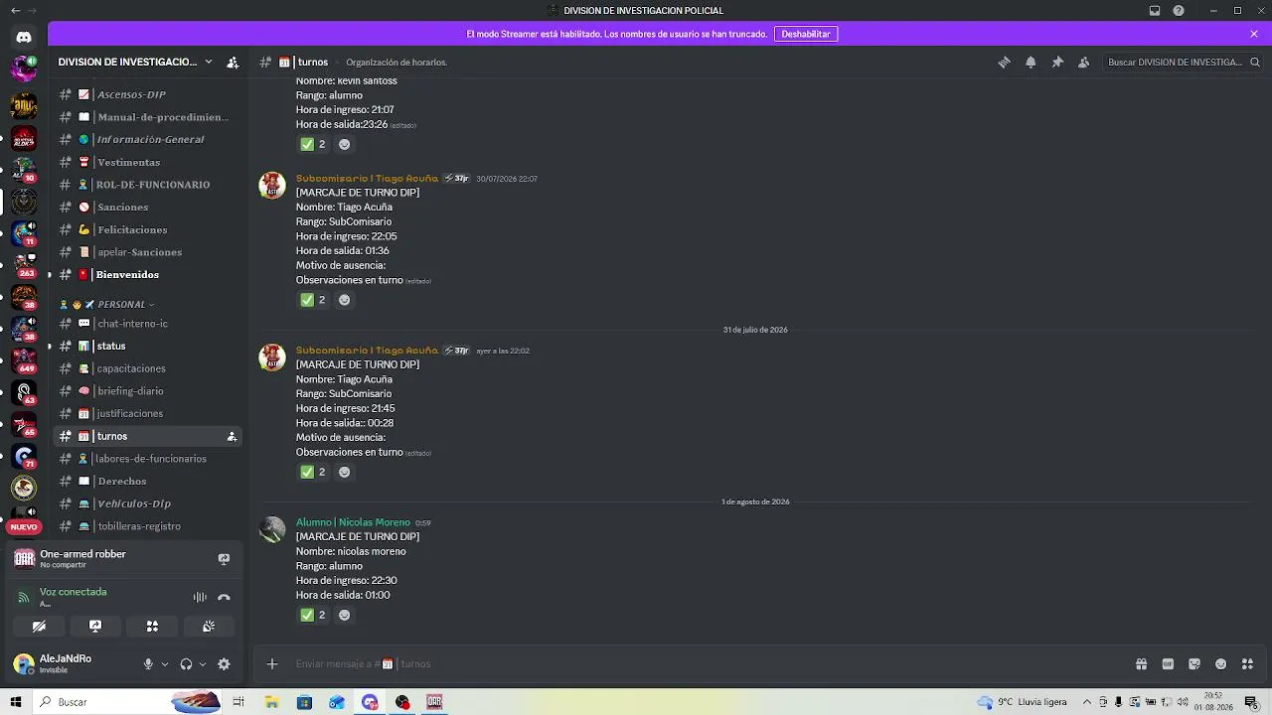The image size is (1272, 715).
Task: Add reaction to Nicolas Moreno's message
Action: (x=344, y=615)
